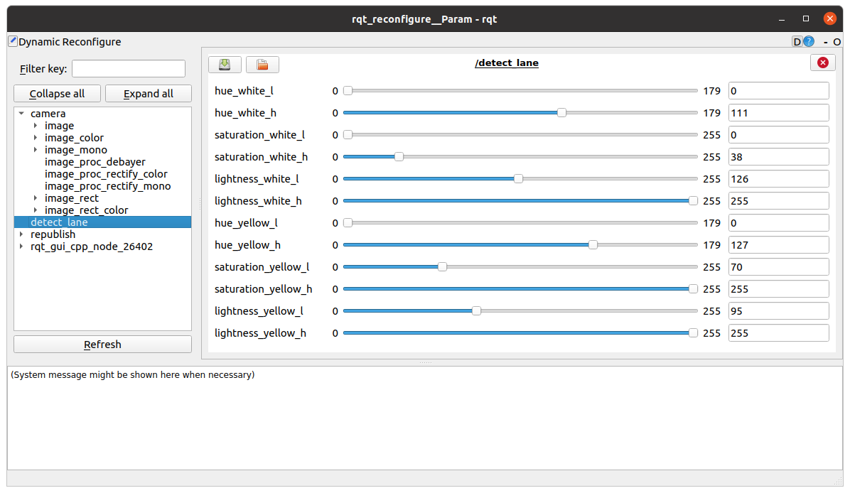This screenshot has width=850, height=493.
Task: Click the Dynamic Reconfigure plugin icon
Action: [x=12, y=41]
